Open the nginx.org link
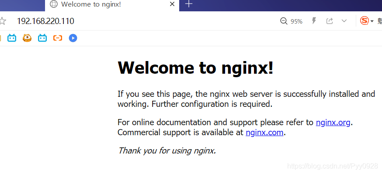This screenshot has height=174, width=382. [333, 122]
